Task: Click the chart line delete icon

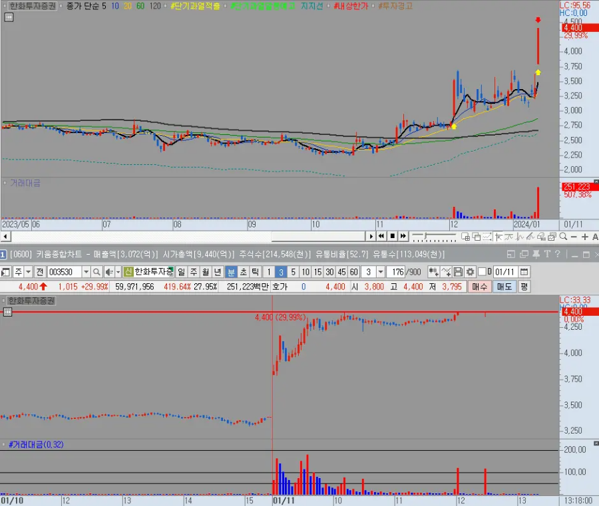Action: (446, 272)
